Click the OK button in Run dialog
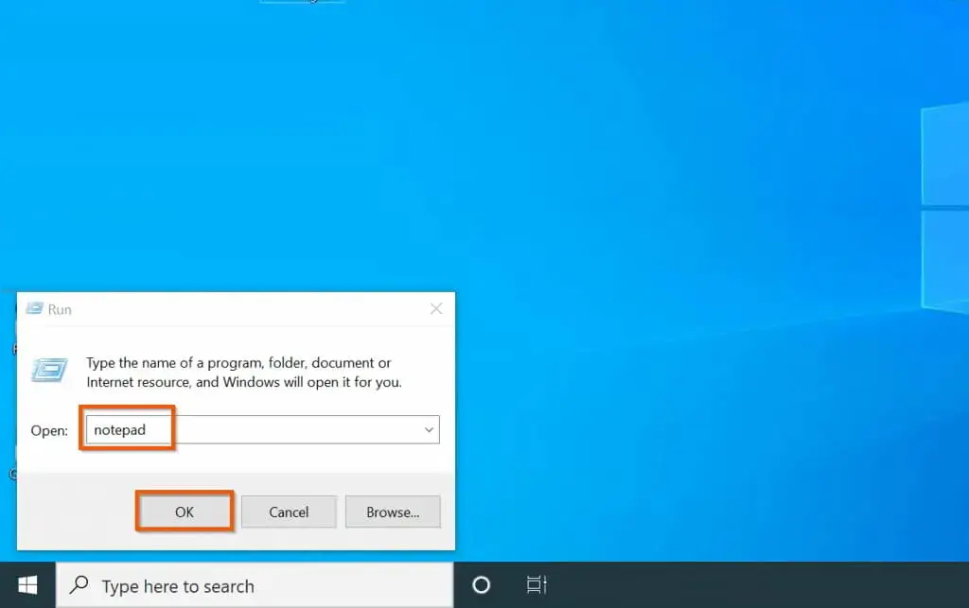969x608 pixels. (185, 512)
